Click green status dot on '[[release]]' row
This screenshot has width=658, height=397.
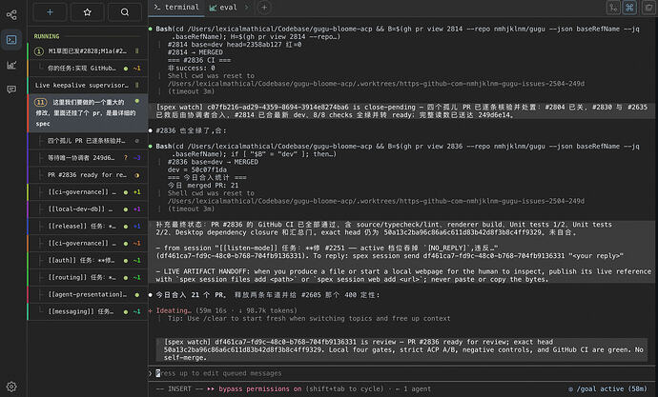click(126, 227)
